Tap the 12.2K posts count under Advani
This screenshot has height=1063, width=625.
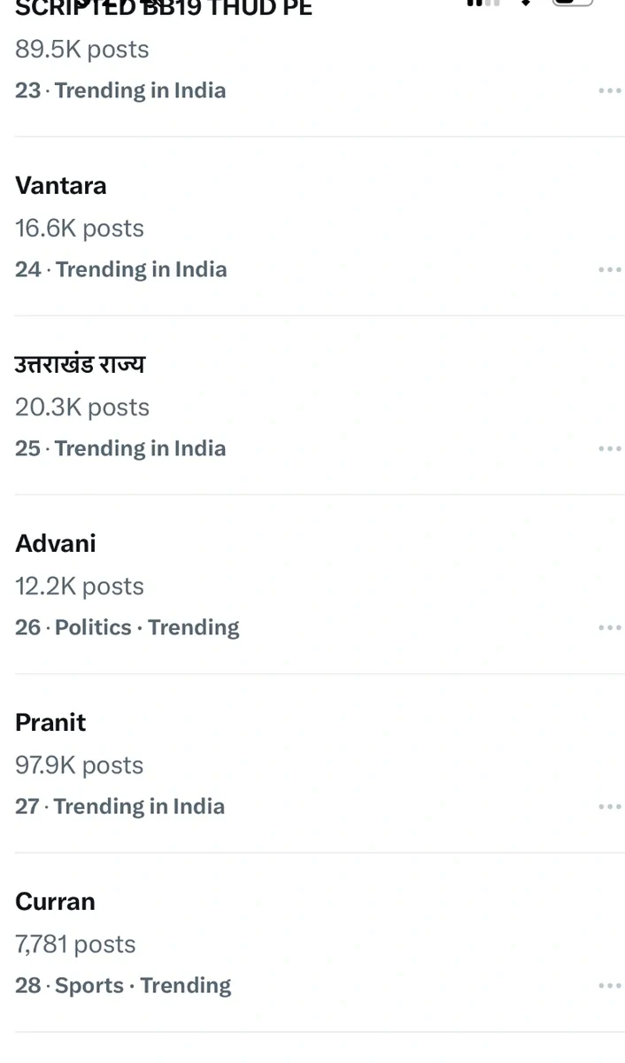click(79, 586)
